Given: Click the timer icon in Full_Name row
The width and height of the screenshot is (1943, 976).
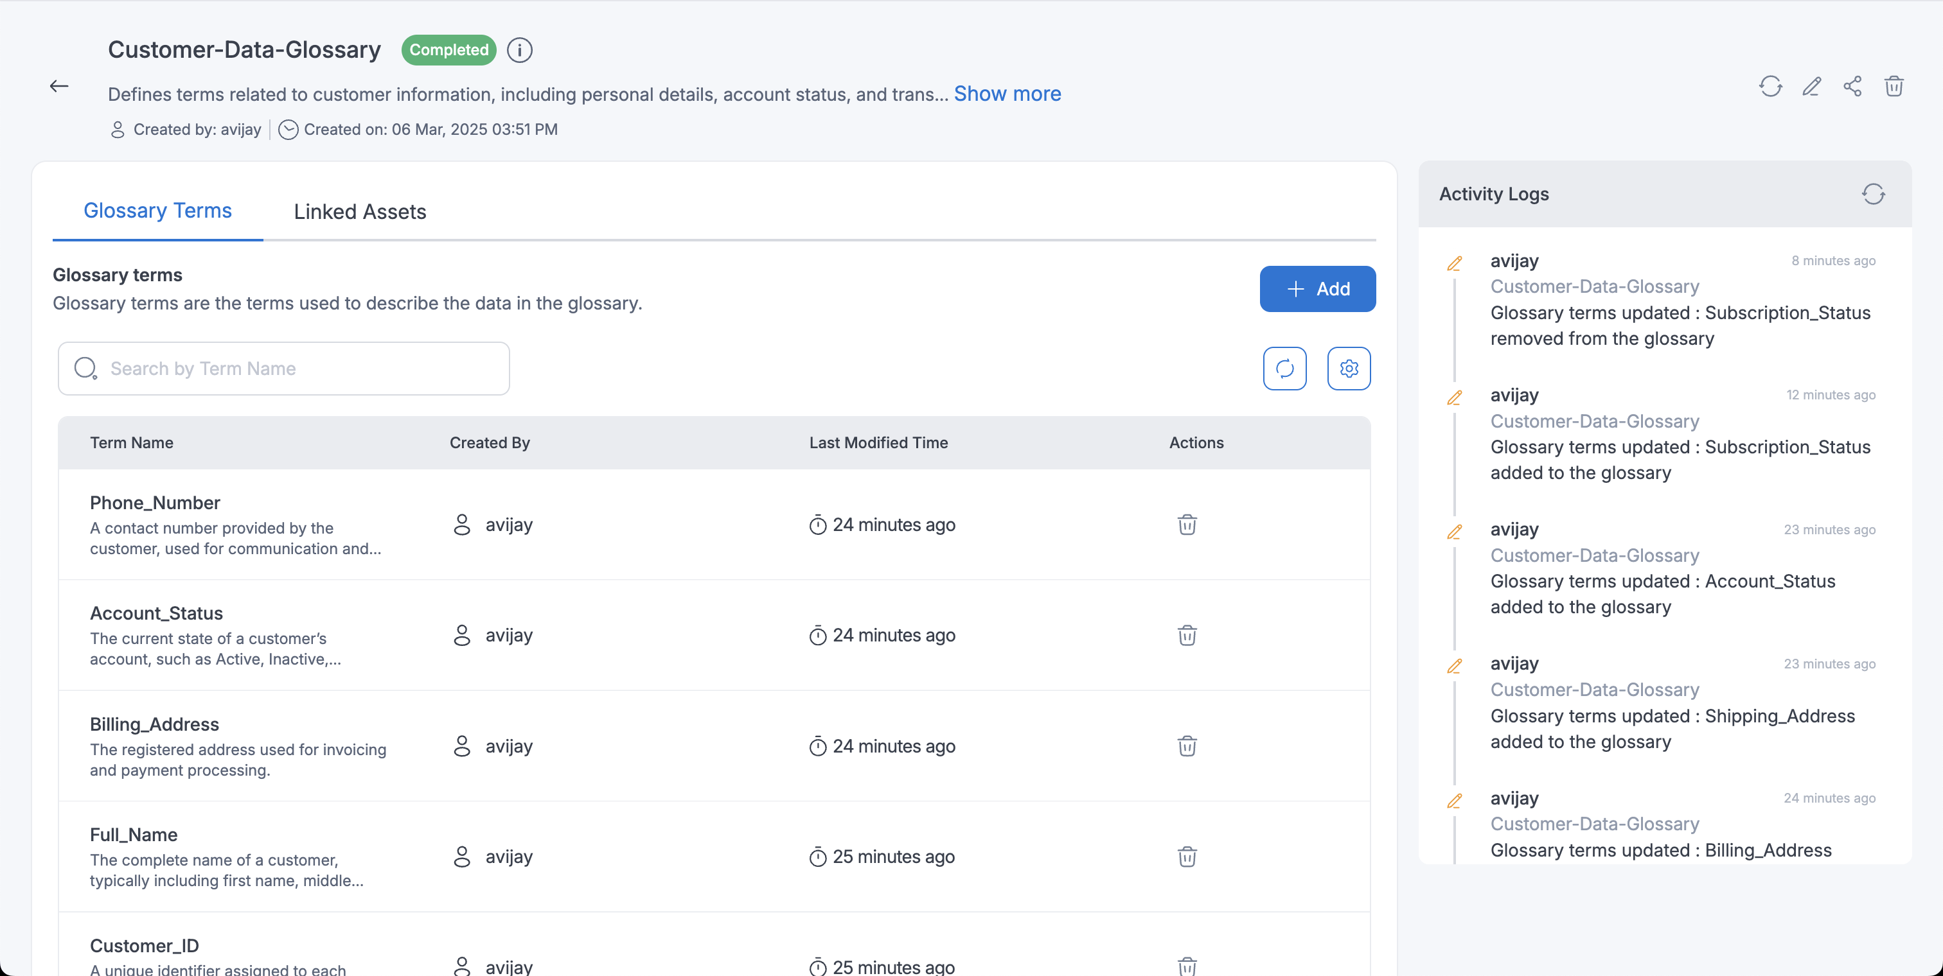Looking at the screenshot, I should point(818,857).
